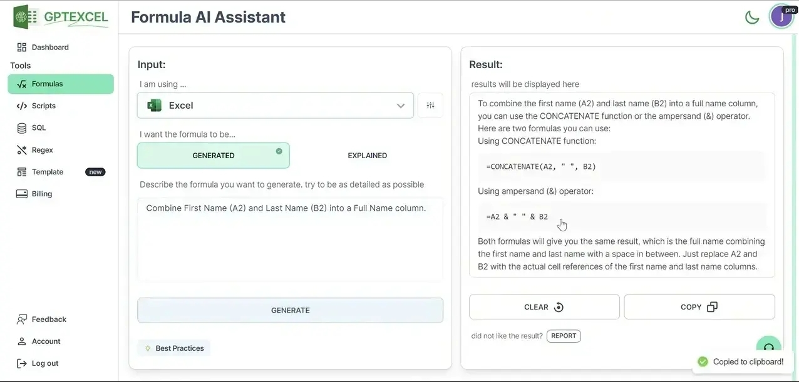The image size is (799, 382).
Task: Open the Feedback icon in the sidebar
Action: [x=21, y=319]
